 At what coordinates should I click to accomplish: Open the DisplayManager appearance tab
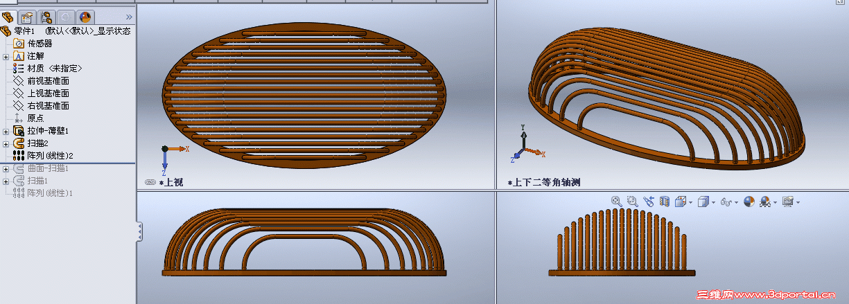click(x=85, y=17)
